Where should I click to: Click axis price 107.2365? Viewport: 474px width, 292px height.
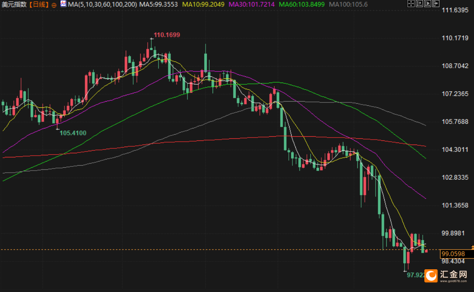pos(455,94)
